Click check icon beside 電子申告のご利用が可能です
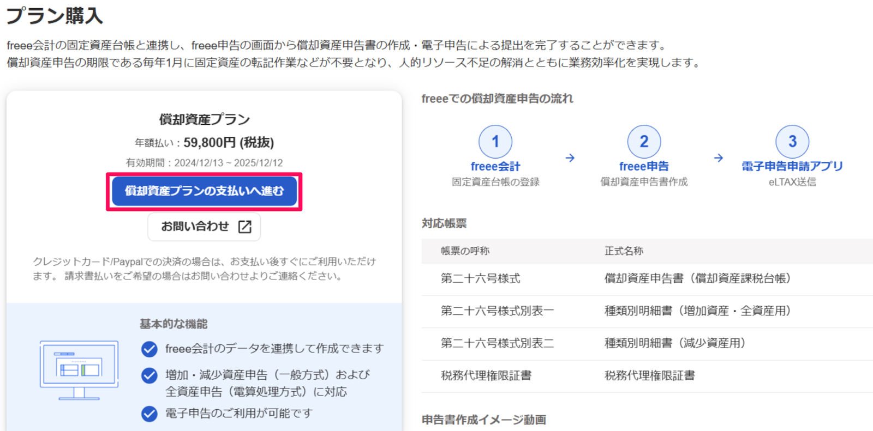This screenshot has height=431, width=873. 150,414
